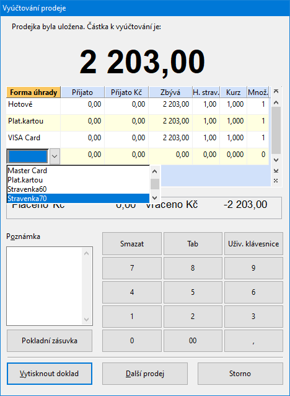The height and width of the screenshot is (396, 290).
Task: Click inside the Poznámka note field
Action: click(45, 286)
